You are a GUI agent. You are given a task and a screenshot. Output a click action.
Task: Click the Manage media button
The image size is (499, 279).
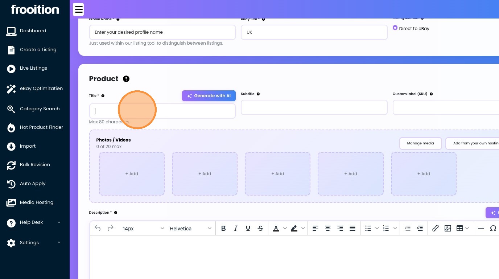(x=421, y=143)
